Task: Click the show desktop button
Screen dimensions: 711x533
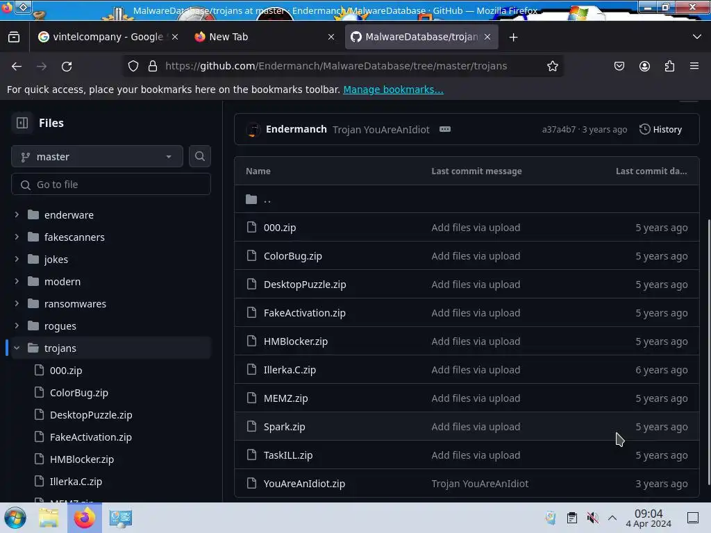Action: coord(693,518)
